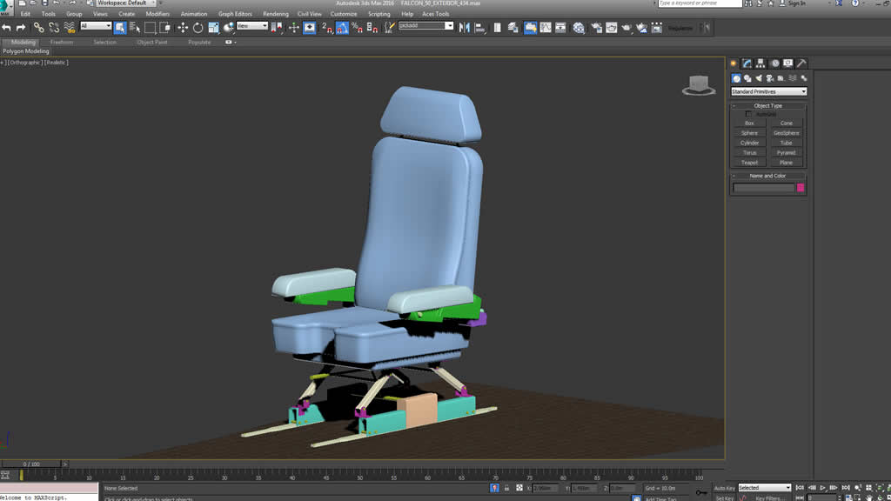
Task: Open the selection filter 'All' dropdown
Action: [96, 26]
